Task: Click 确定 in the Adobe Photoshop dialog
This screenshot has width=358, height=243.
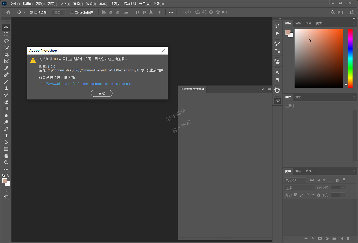Action: tap(102, 93)
